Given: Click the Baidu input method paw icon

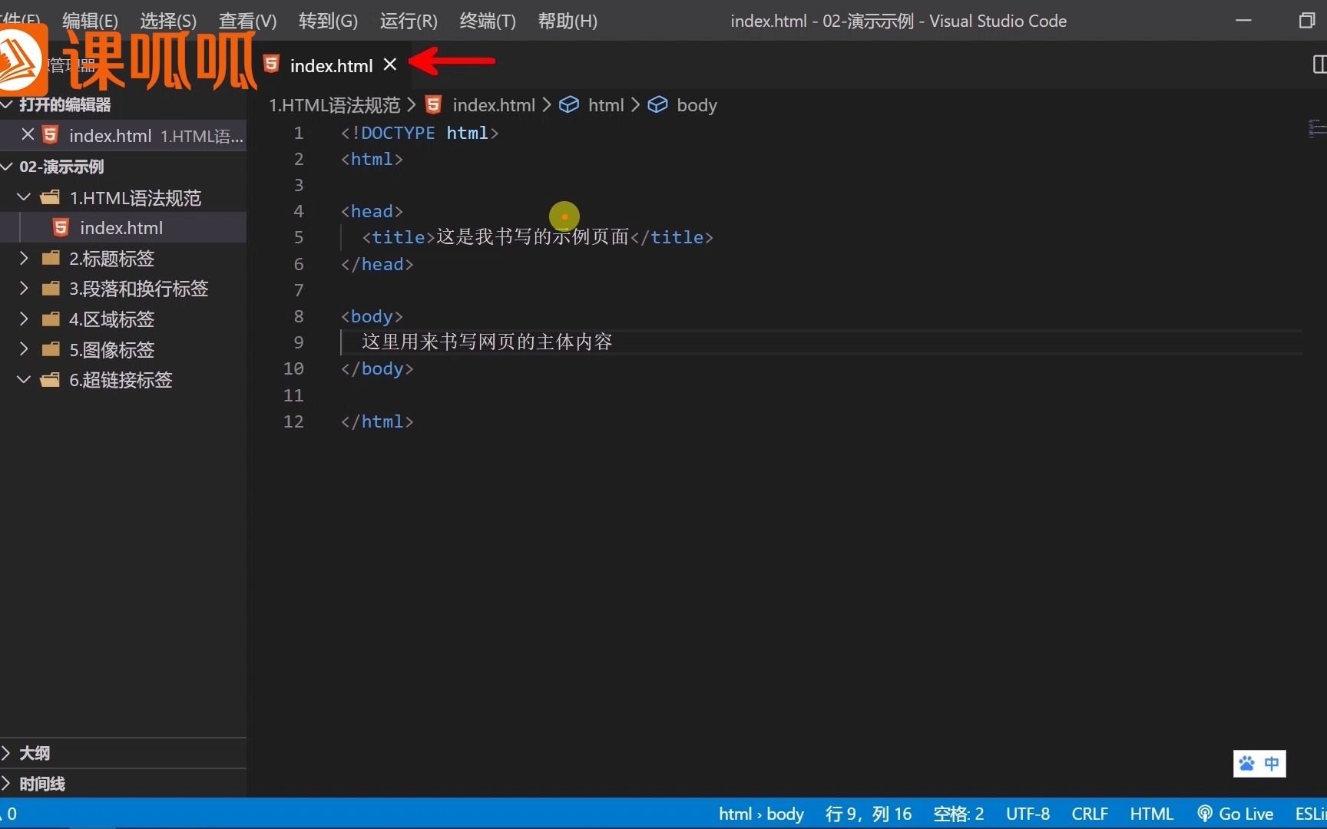Looking at the screenshot, I should click(x=1246, y=763).
